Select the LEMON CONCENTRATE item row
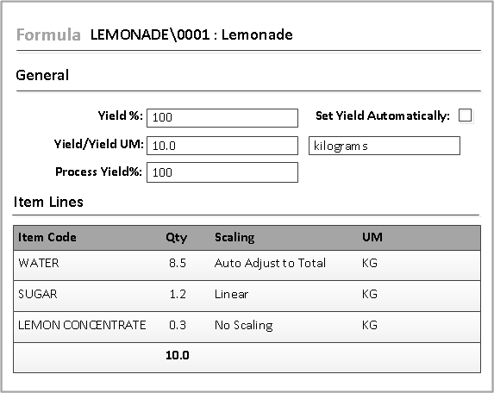 [x=247, y=327]
